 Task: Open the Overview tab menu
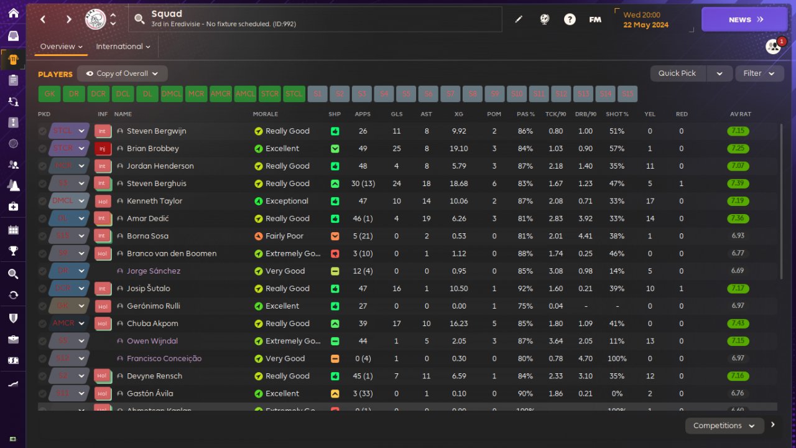tap(62, 47)
